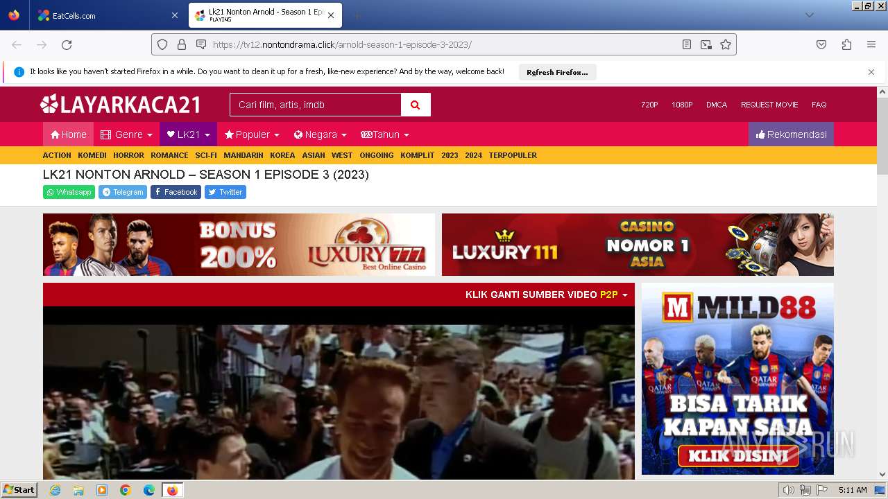
Task: Click the Arnold video player frame
Action: pos(339,393)
